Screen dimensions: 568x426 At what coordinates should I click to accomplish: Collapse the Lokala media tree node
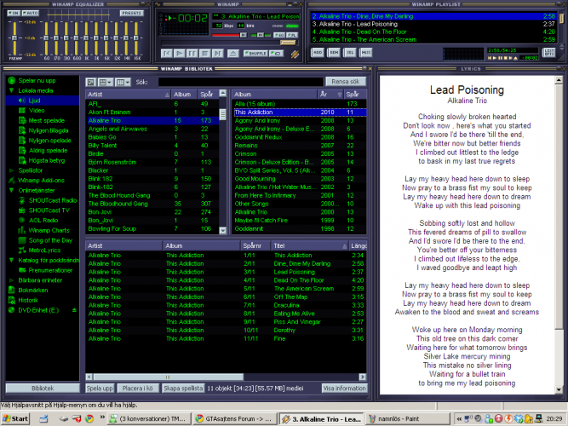tap(10, 90)
